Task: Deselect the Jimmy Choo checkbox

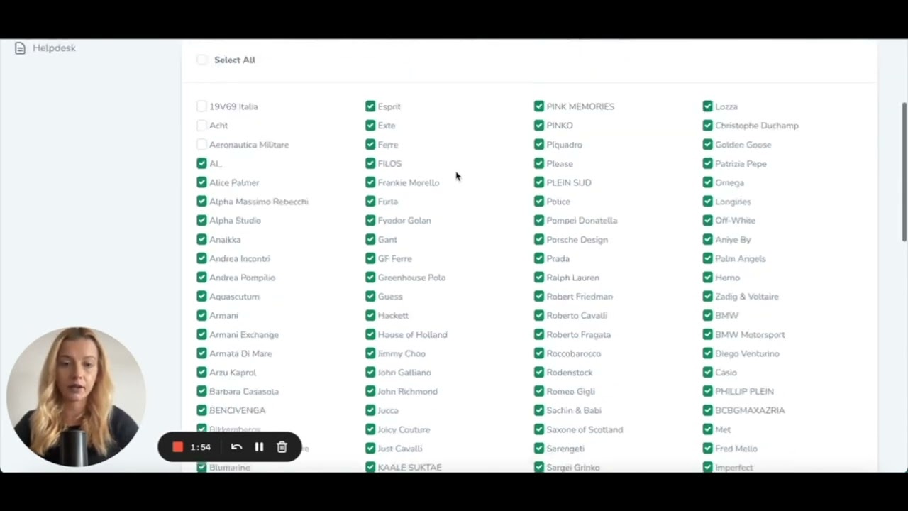Action: [x=370, y=353]
